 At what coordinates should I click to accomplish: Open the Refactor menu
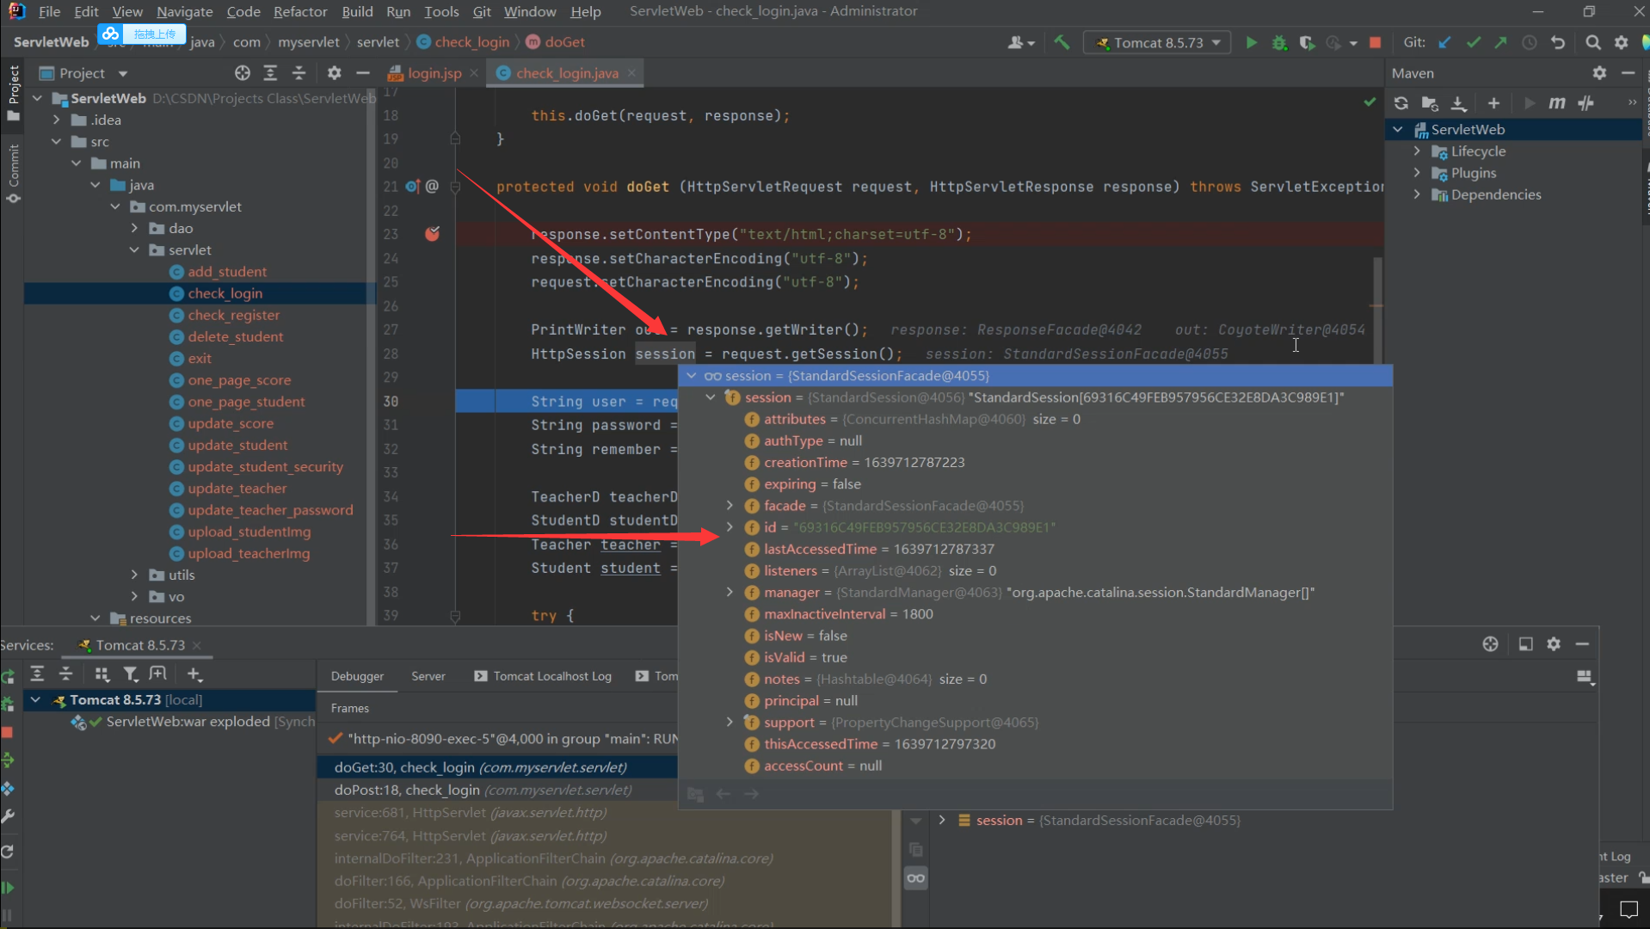click(x=300, y=11)
